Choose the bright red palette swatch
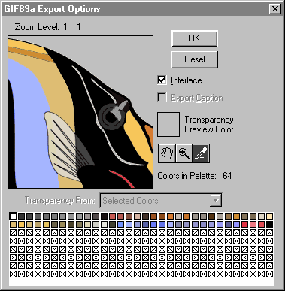Viewport: 285px width, 291px height. point(244,224)
